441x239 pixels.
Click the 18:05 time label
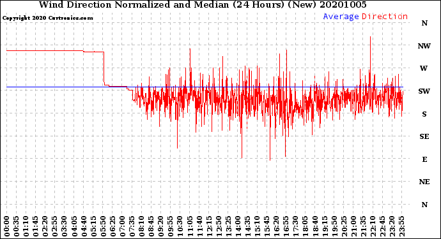pyautogui.click(x=305, y=226)
